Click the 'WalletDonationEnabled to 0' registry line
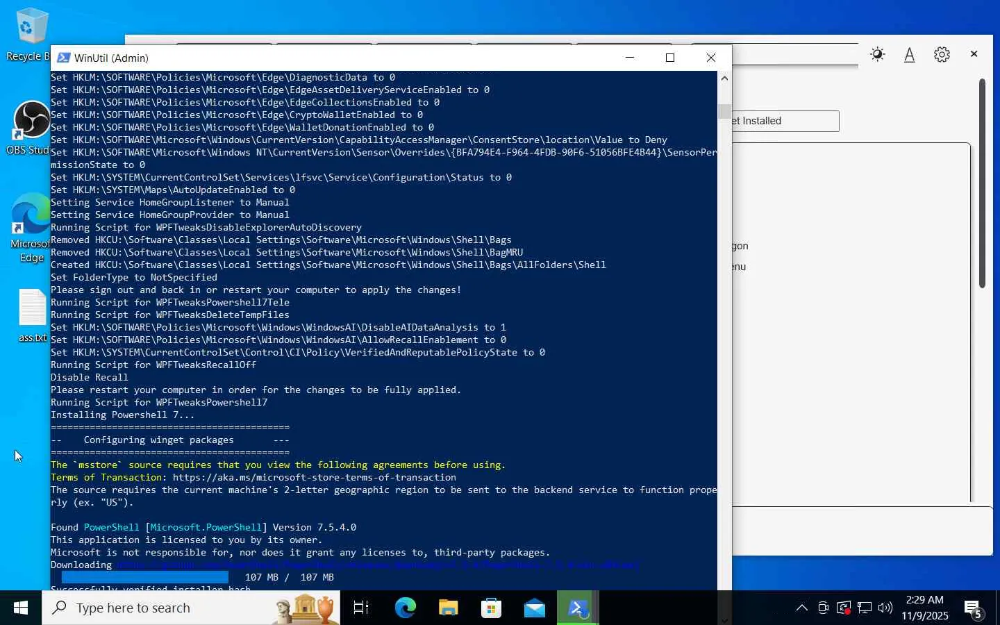This screenshot has width=1000, height=625. point(242,127)
